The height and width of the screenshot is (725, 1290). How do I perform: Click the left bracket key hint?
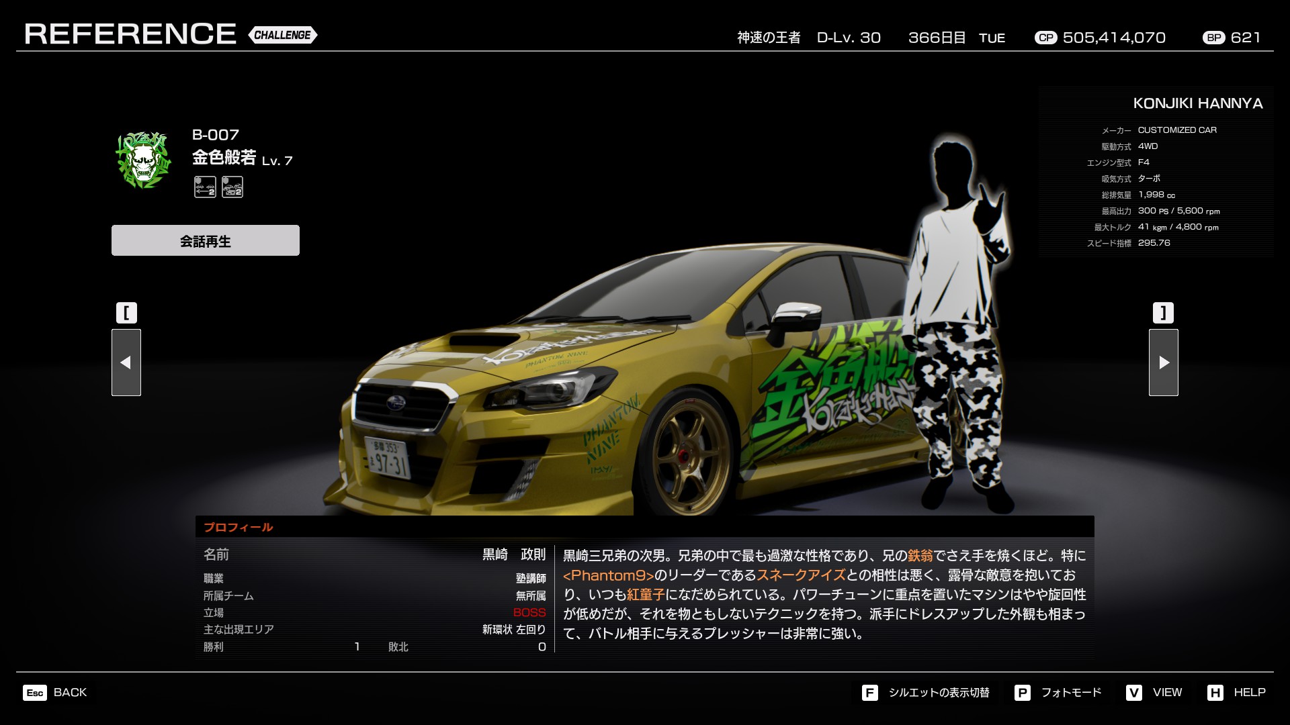pos(126,313)
